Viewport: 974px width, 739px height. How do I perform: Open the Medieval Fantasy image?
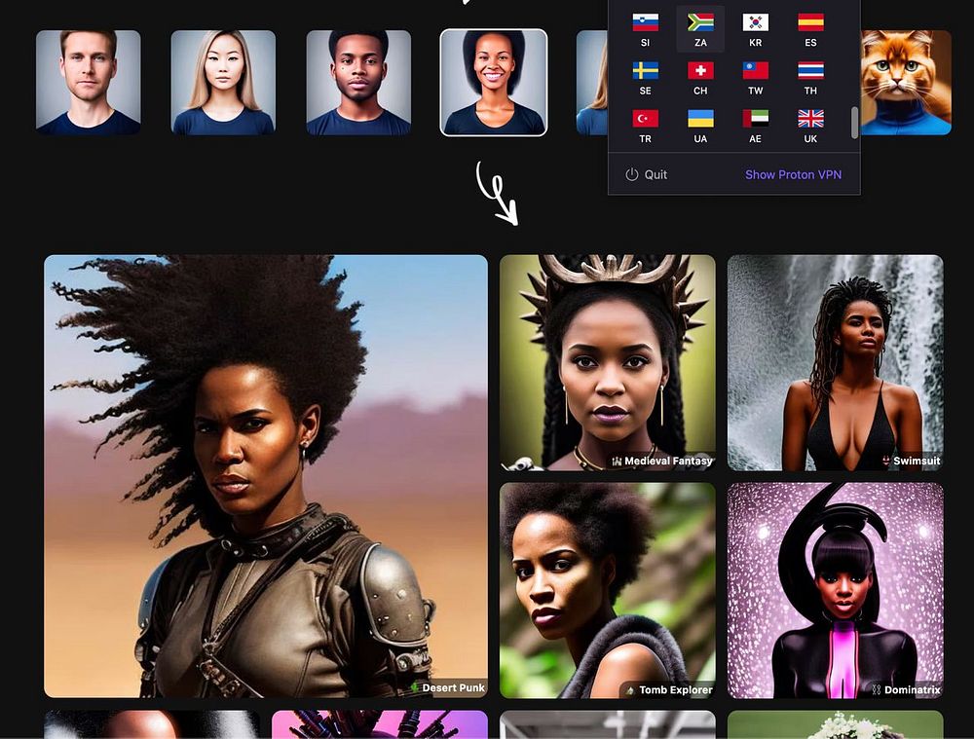point(608,362)
